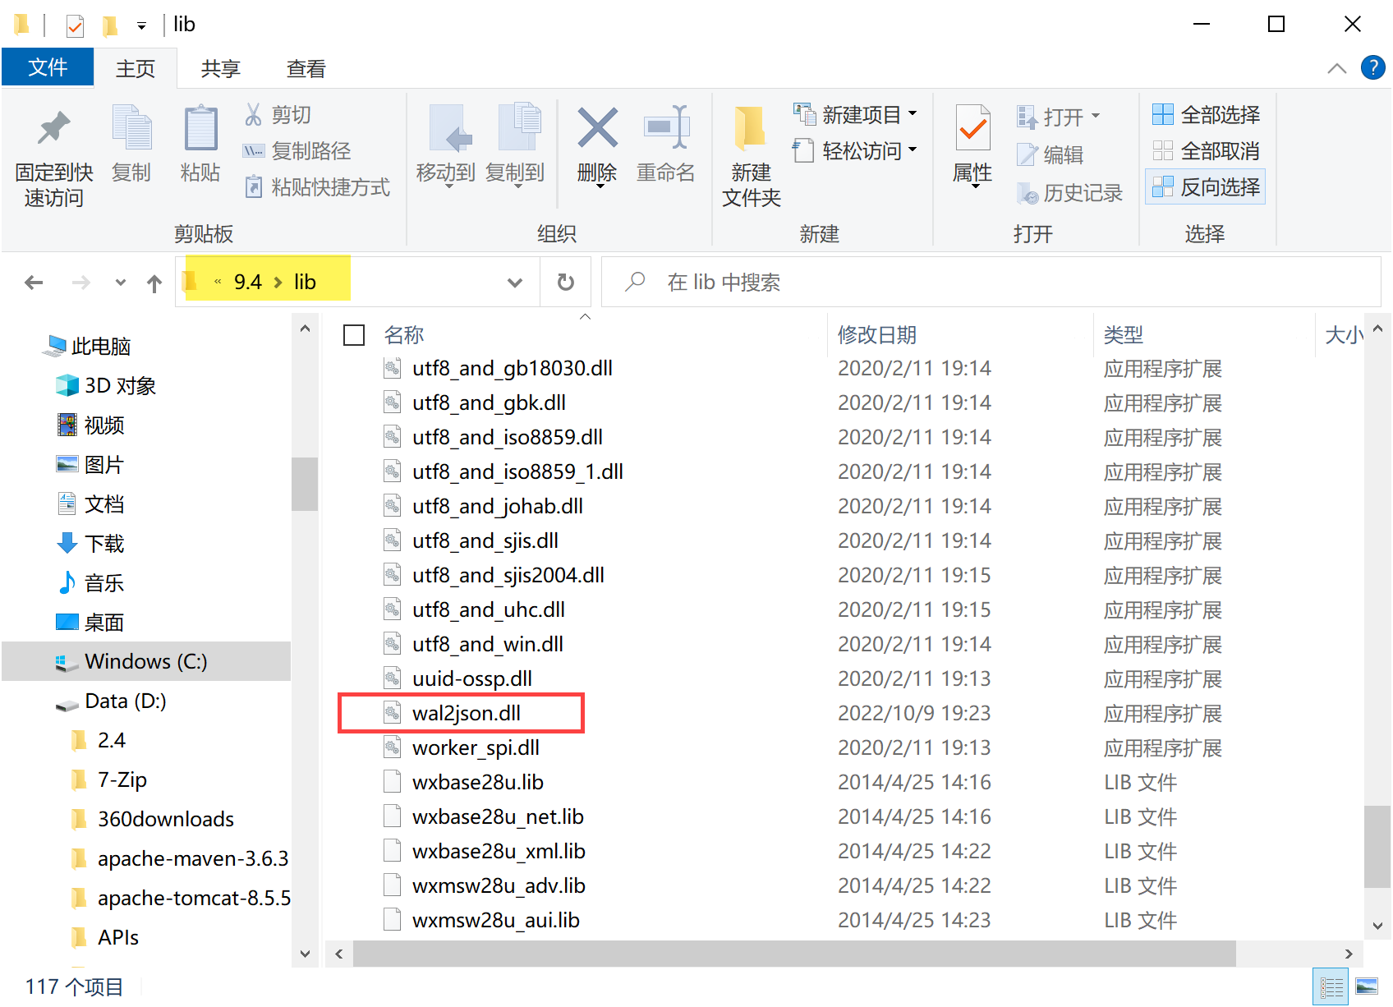This screenshot has height=1007, width=1393.
Task: Open the File tab
Action: point(48,67)
